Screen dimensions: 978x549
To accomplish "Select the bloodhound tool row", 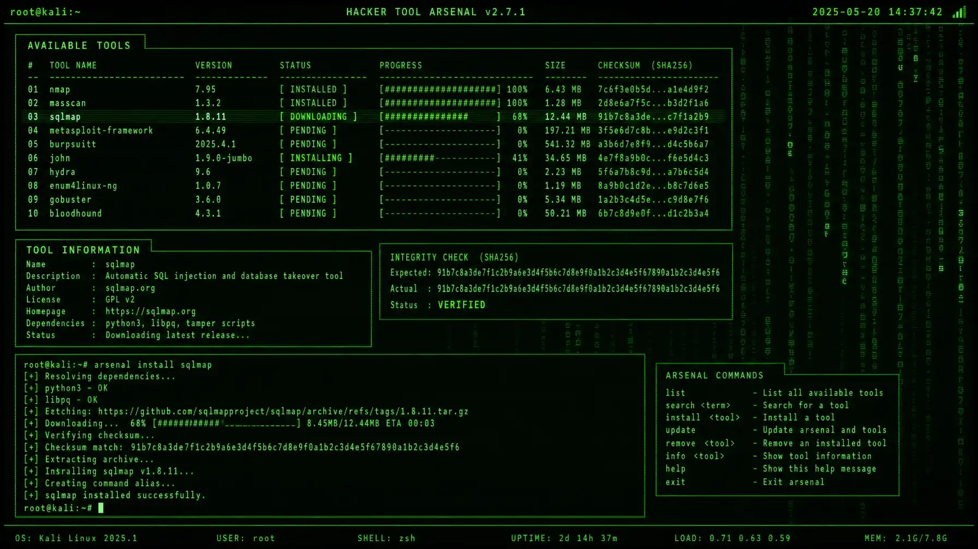I will 374,214.
